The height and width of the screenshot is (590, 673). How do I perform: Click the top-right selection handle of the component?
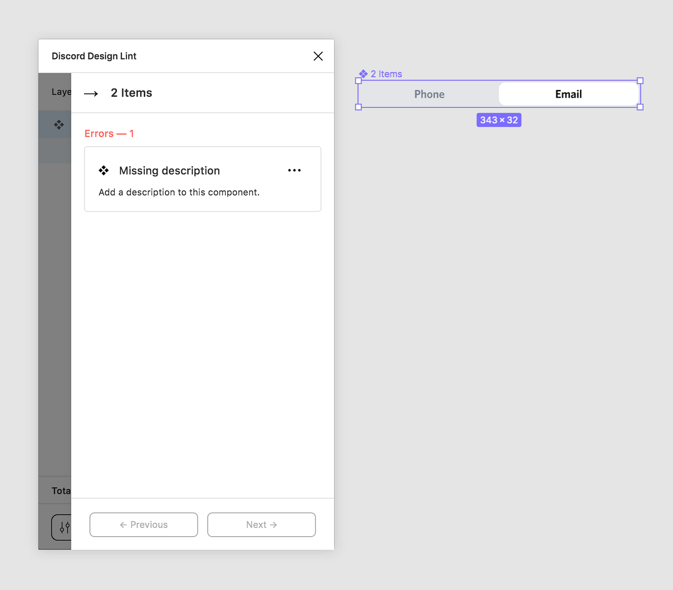640,81
